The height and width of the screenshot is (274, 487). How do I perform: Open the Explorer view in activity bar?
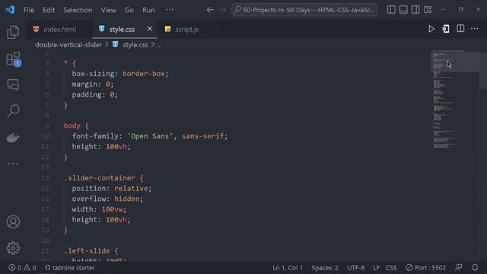[13, 32]
